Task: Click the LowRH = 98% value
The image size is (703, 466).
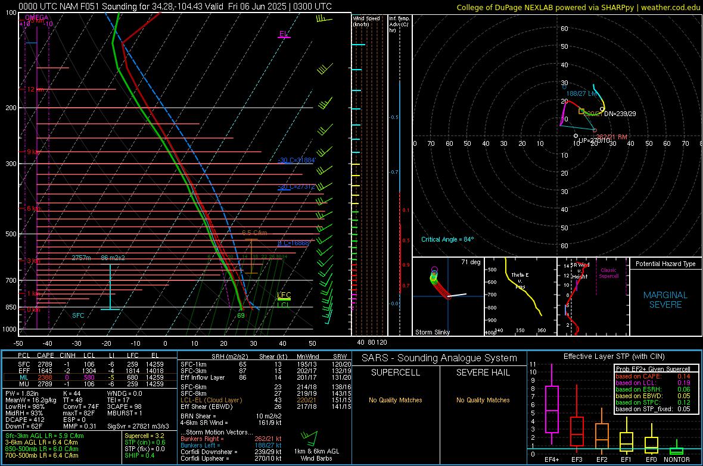Action: coord(24,407)
